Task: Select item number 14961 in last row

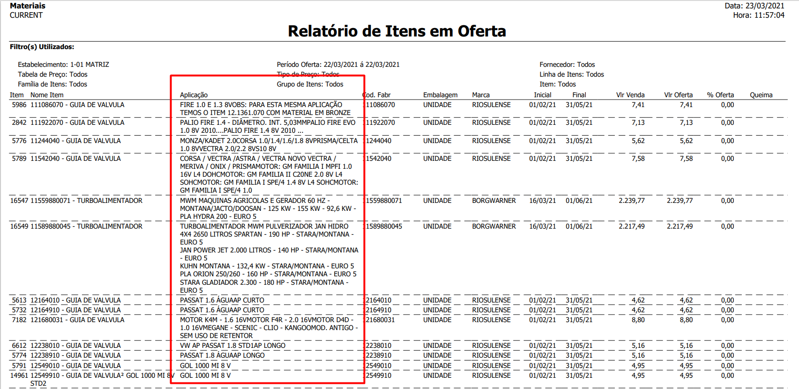Action: (19, 375)
